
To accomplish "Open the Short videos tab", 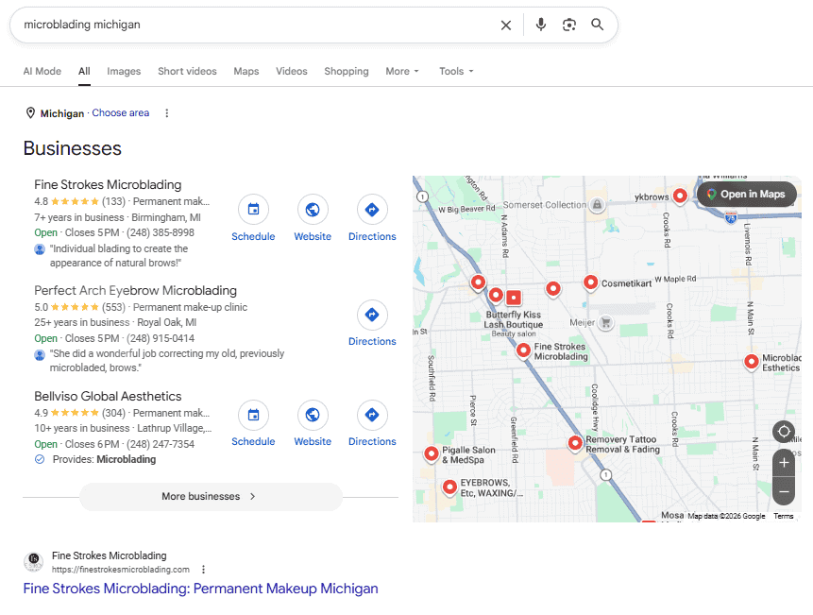I will (x=187, y=71).
